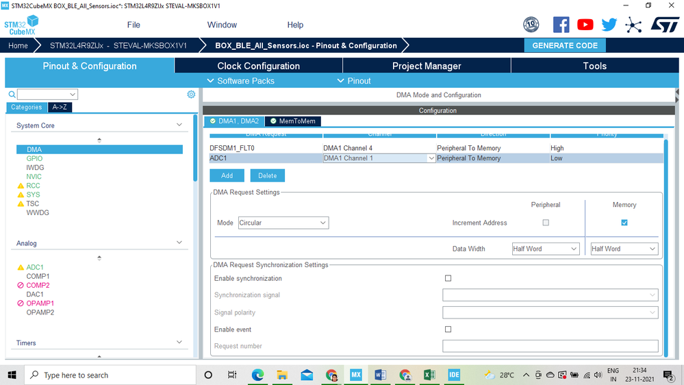Screen dimensions: 684x385
Task: Expand the Timers category
Action: pos(179,343)
